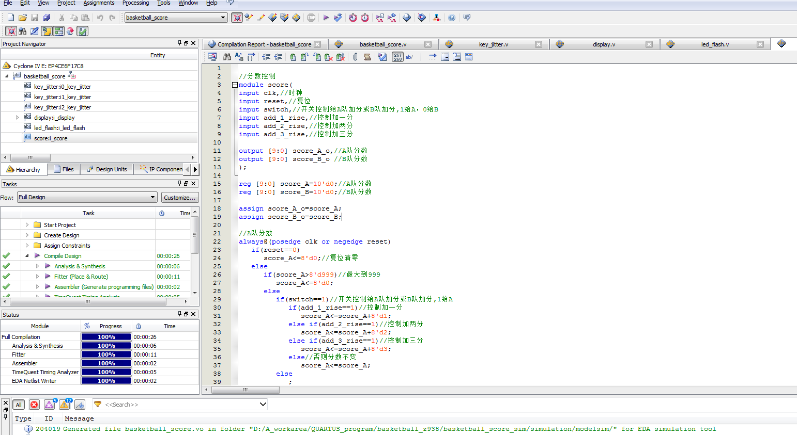Click the binoculars Find icon in editor toolbar
Viewport: 797px width, 435px height.
pyautogui.click(x=227, y=57)
